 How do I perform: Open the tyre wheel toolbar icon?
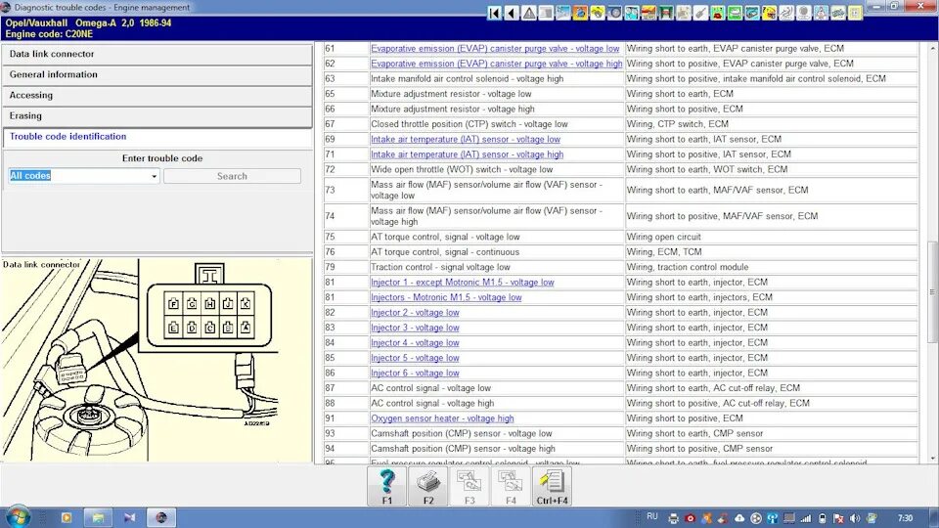tap(614, 13)
